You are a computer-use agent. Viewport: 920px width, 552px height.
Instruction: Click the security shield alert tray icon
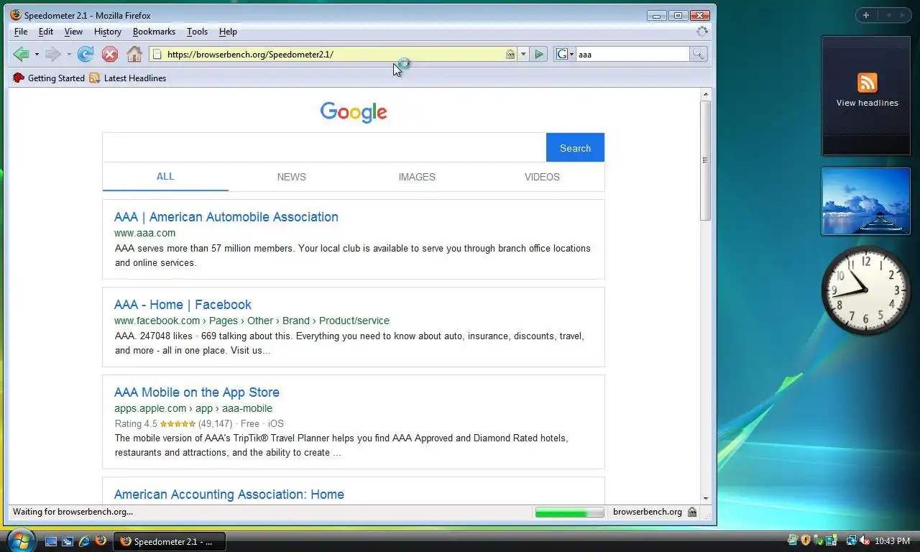806,540
